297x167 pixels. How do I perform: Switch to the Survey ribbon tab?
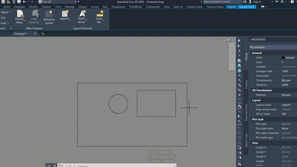[x=95, y=6]
